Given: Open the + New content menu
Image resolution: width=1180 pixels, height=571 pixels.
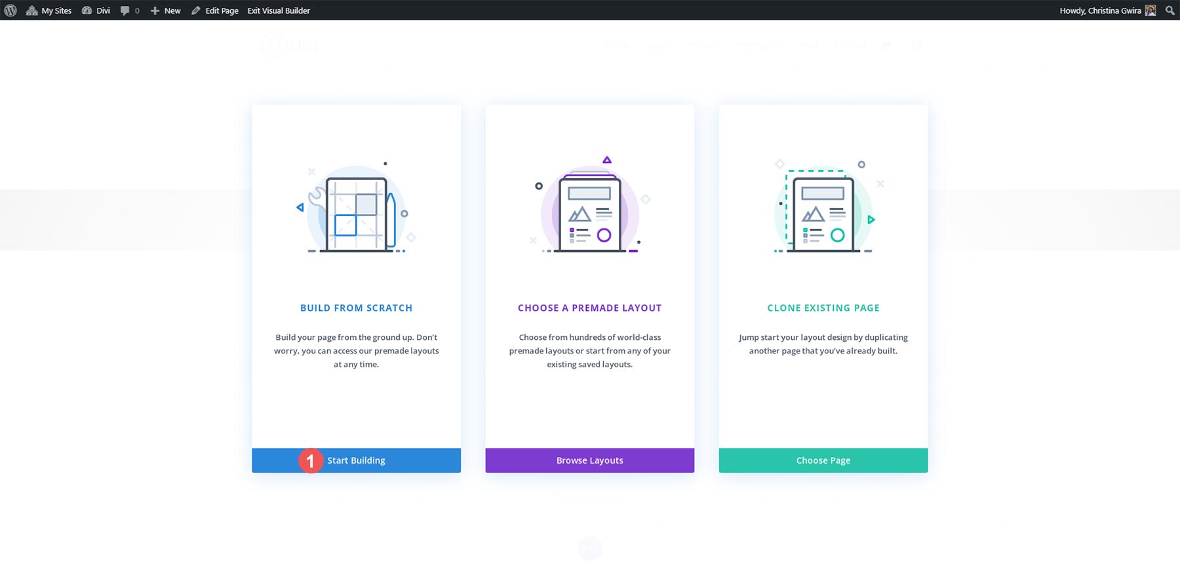Looking at the screenshot, I should coord(165,10).
